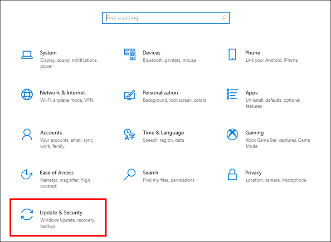
Task: Choose the 'Privacy' settings label
Action: tap(253, 173)
